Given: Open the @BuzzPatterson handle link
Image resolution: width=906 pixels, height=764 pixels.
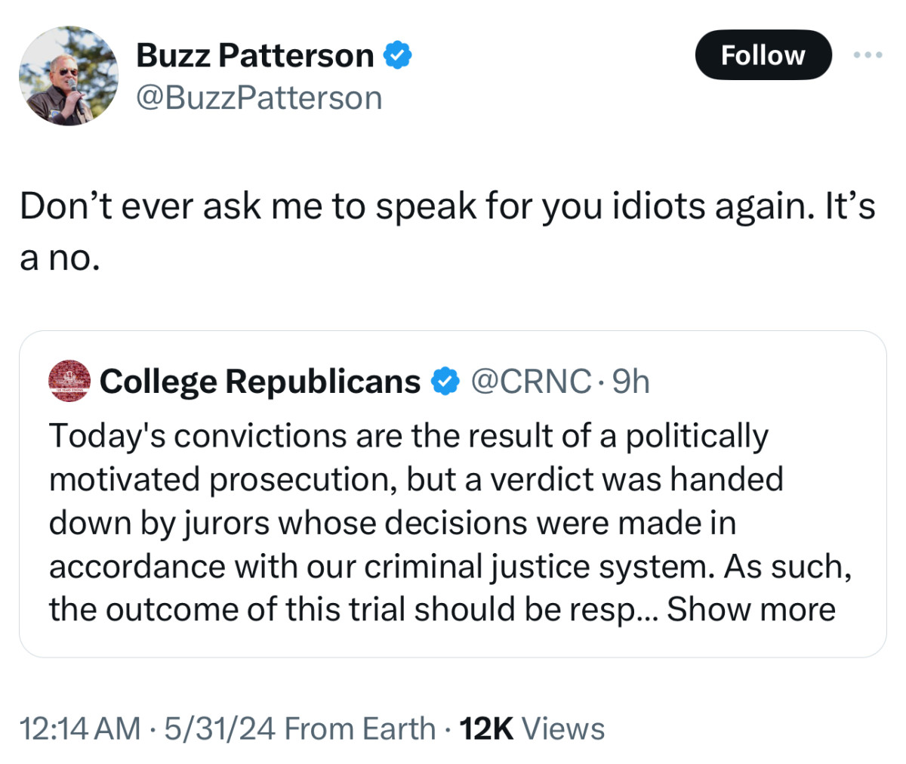Looking at the screenshot, I should point(259,97).
